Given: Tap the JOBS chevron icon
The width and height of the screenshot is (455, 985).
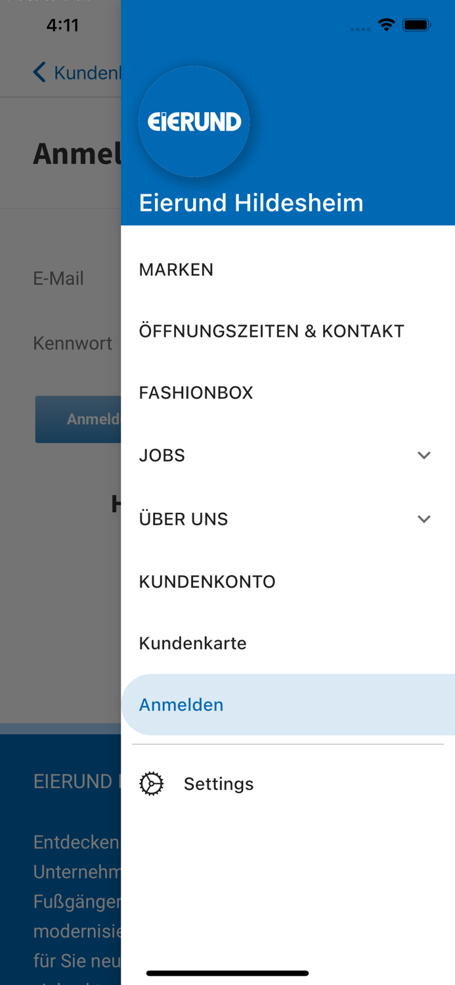Looking at the screenshot, I should 424,454.
